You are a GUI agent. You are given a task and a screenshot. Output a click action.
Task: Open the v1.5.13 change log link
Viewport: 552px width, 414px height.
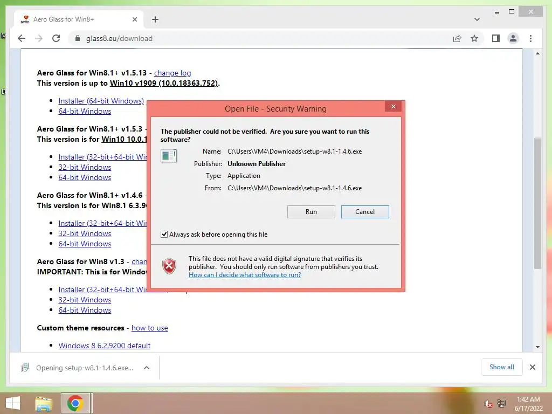pos(172,73)
